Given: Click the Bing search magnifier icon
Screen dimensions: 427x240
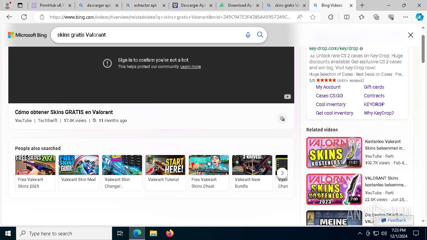Looking at the screenshot, I should point(260,35).
